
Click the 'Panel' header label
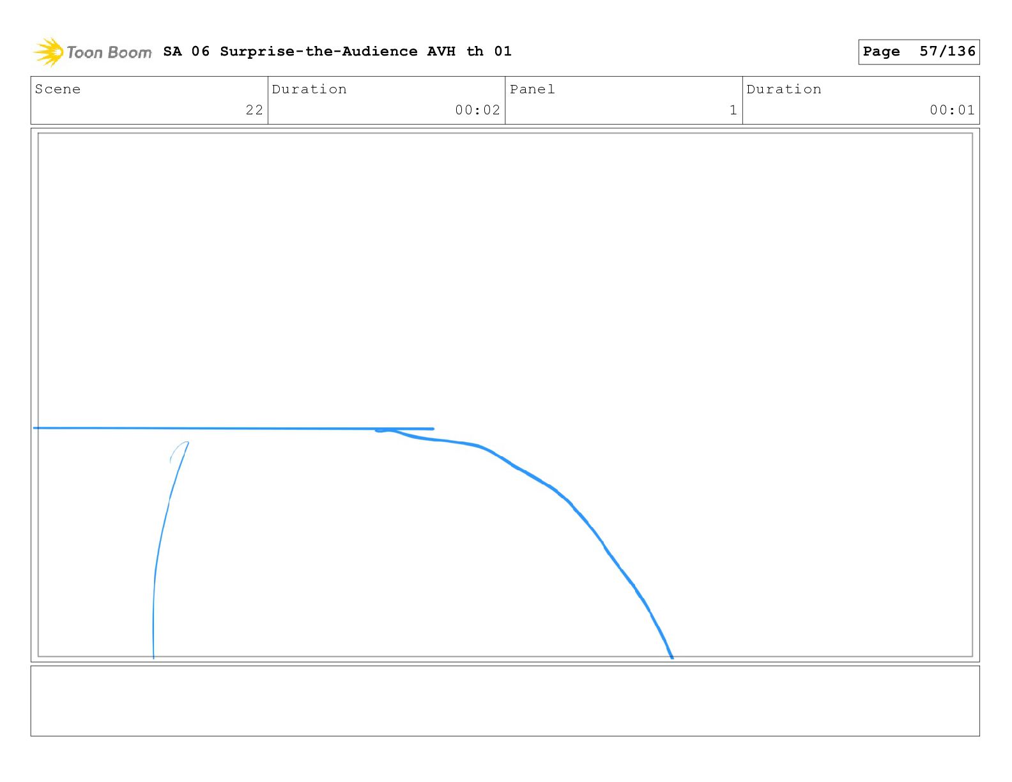click(532, 89)
